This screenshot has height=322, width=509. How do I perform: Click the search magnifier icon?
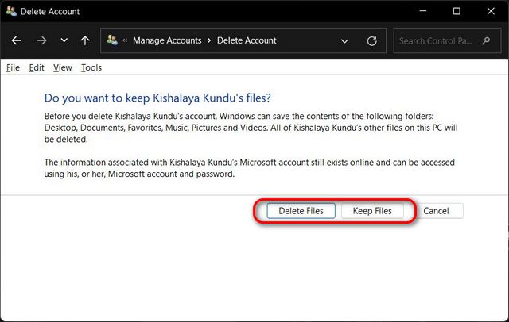(486, 40)
